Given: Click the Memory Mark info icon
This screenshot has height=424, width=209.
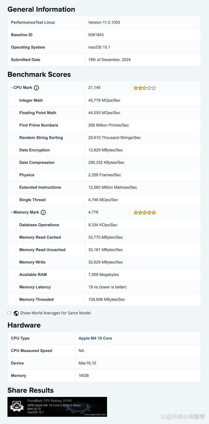Looking at the screenshot, I should (x=43, y=212).
